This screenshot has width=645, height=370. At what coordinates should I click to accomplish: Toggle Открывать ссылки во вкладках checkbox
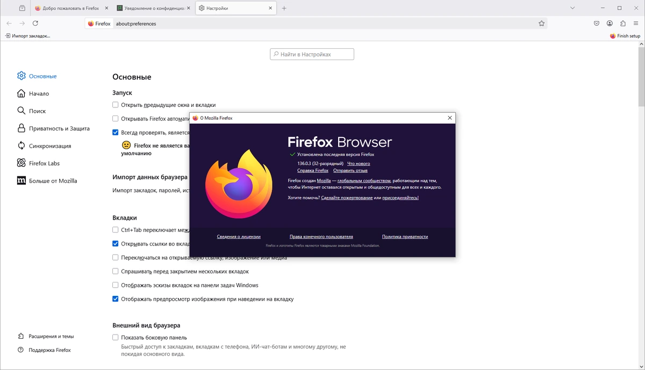[x=116, y=244]
